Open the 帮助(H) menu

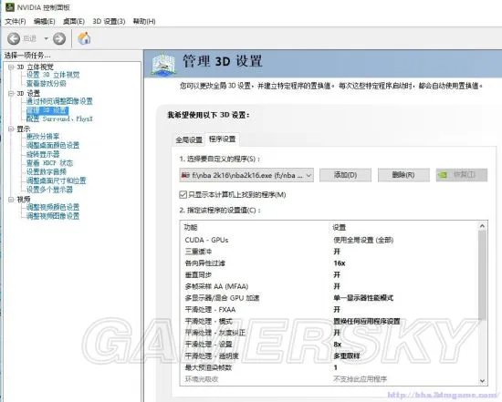[x=144, y=22]
